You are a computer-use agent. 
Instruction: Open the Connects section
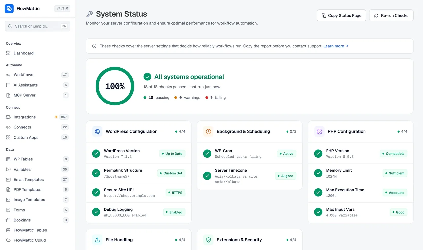(x=37, y=127)
